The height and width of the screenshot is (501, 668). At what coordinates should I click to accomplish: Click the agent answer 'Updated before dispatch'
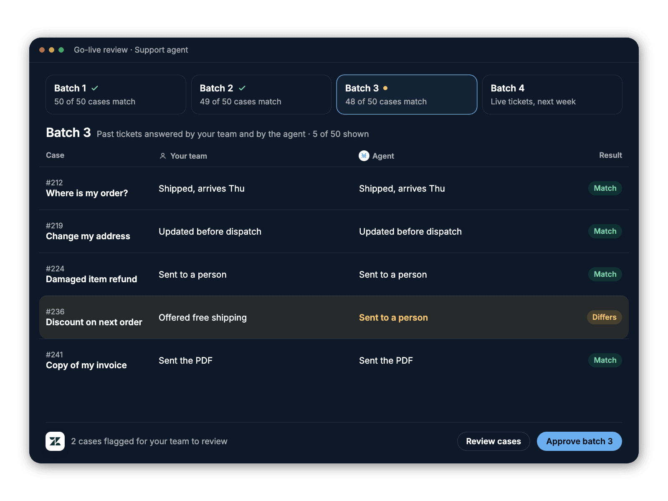coord(410,232)
